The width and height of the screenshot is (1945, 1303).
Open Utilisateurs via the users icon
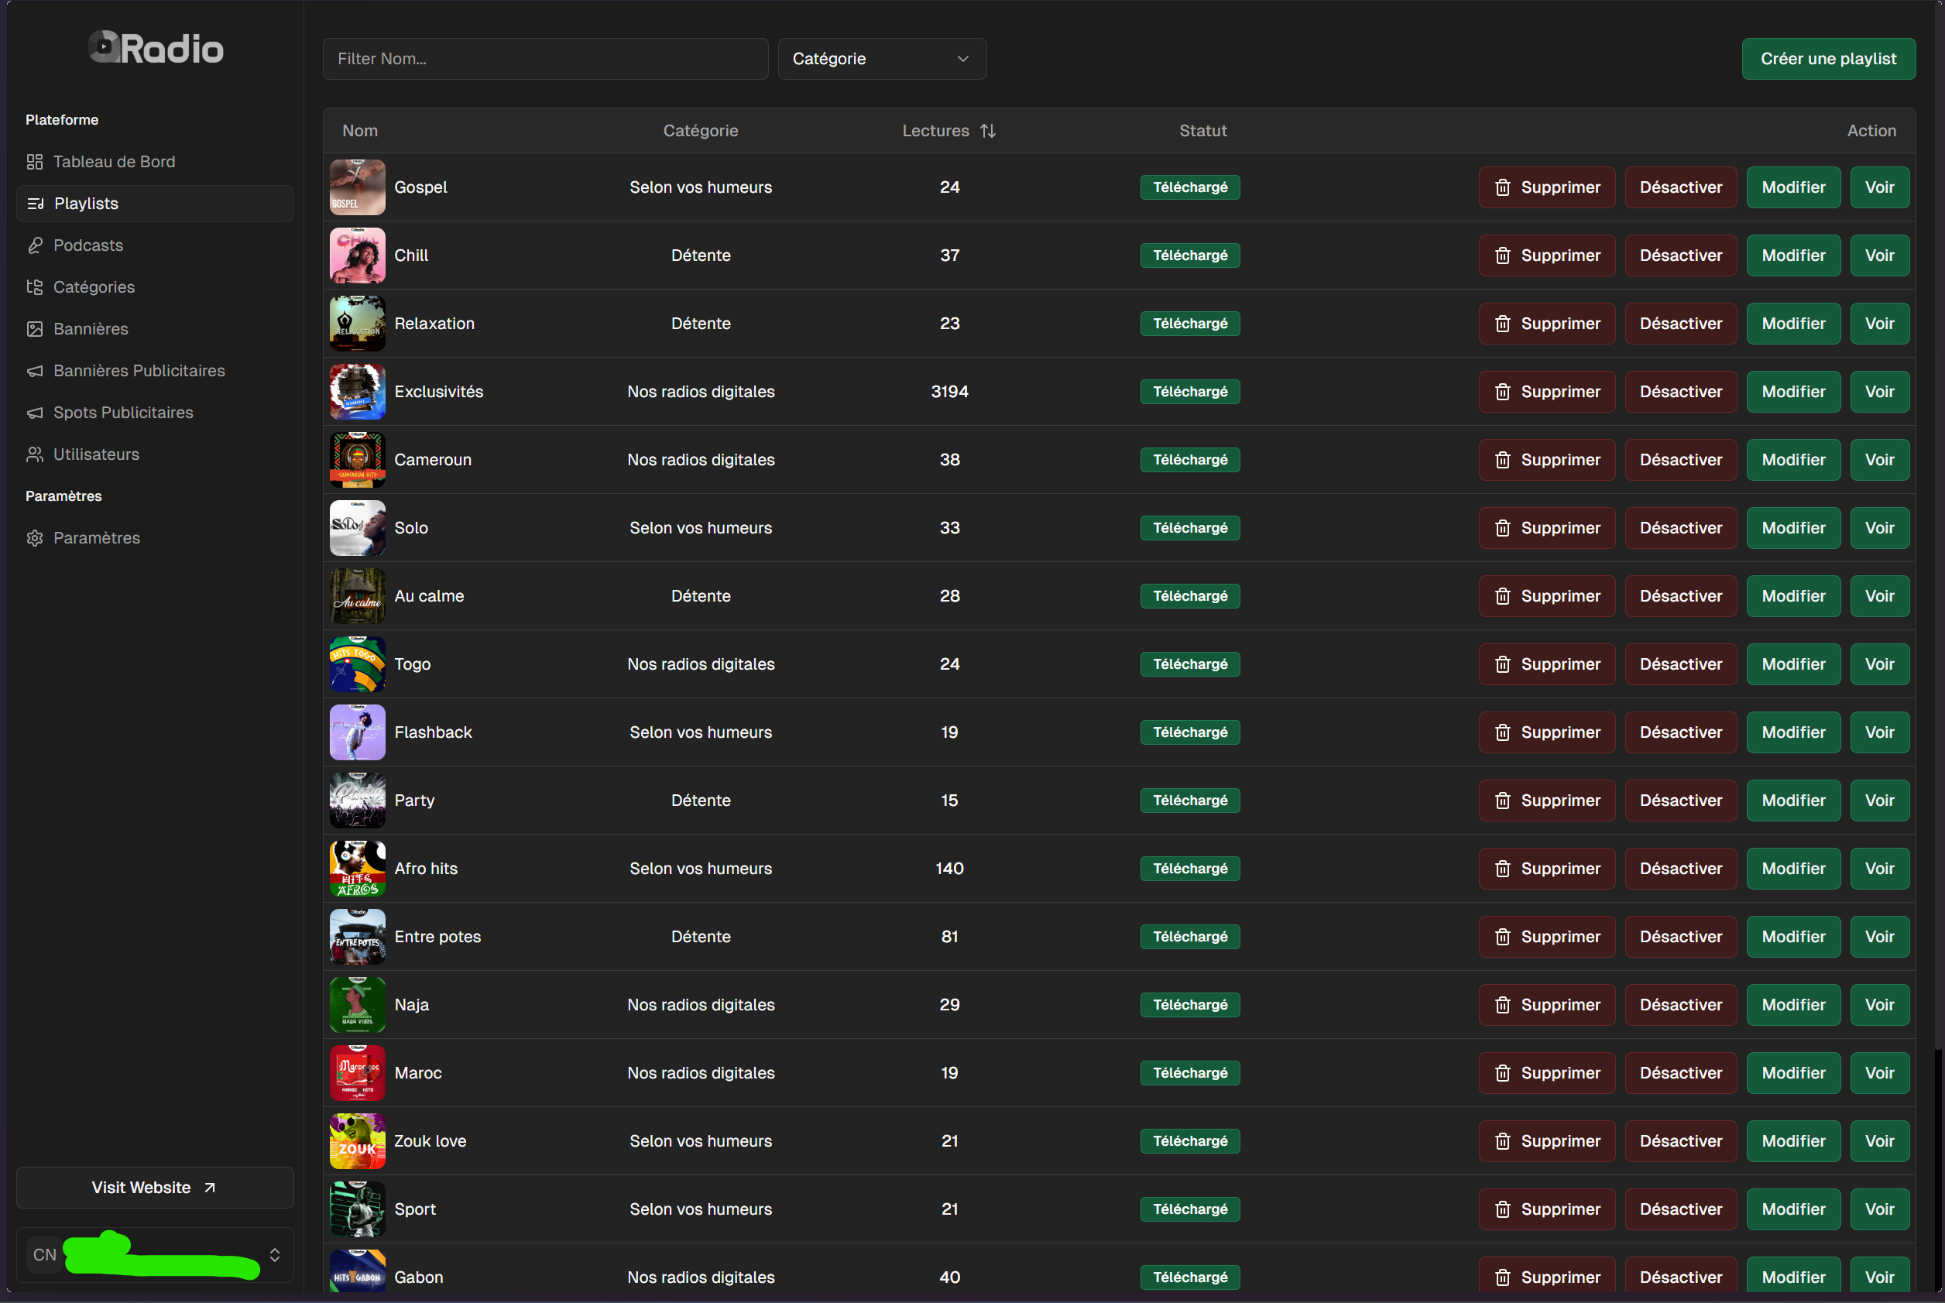[x=35, y=454]
